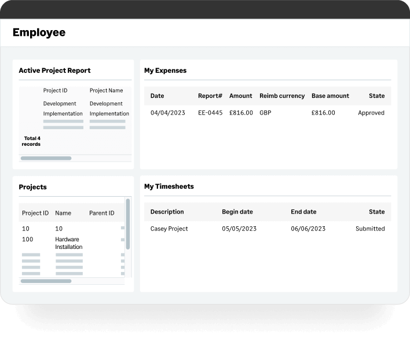Click the End date header in My Timesheets

click(x=303, y=212)
